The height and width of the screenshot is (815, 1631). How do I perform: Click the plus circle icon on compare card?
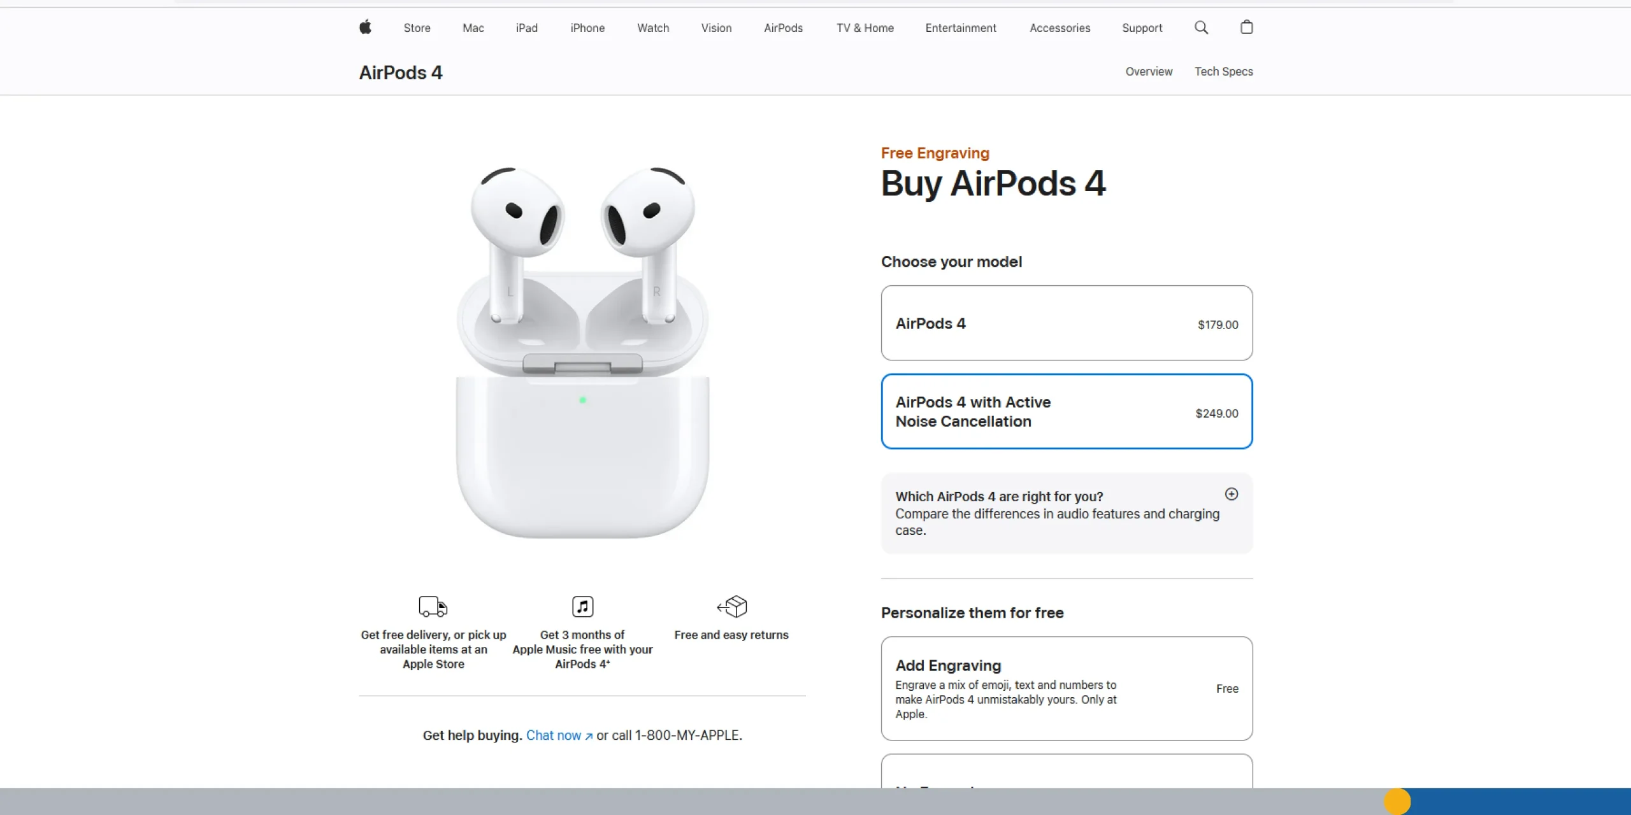click(x=1232, y=494)
